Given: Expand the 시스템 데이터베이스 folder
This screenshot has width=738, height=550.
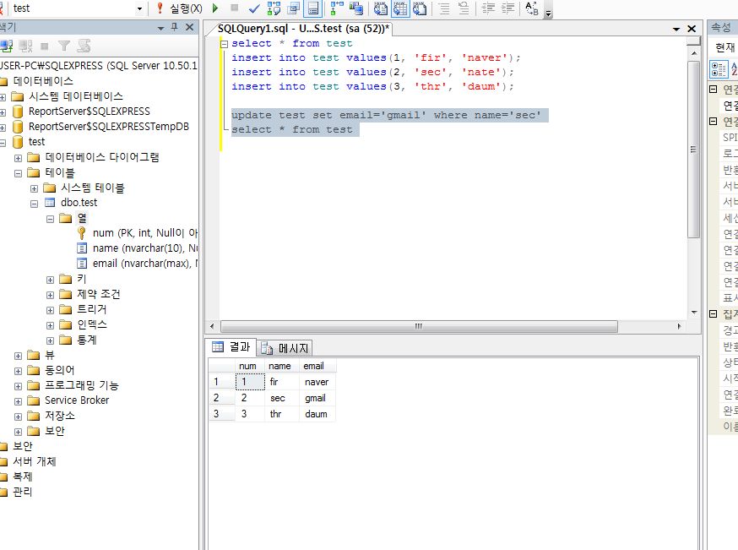Looking at the screenshot, I should [x=3, y=97].
